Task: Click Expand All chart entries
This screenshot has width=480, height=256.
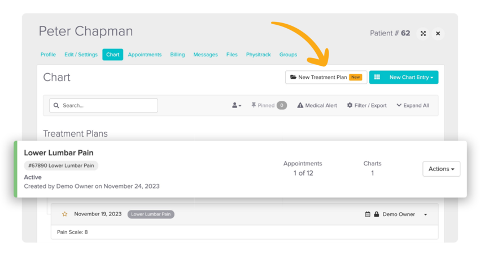Action: click(413, 105)
